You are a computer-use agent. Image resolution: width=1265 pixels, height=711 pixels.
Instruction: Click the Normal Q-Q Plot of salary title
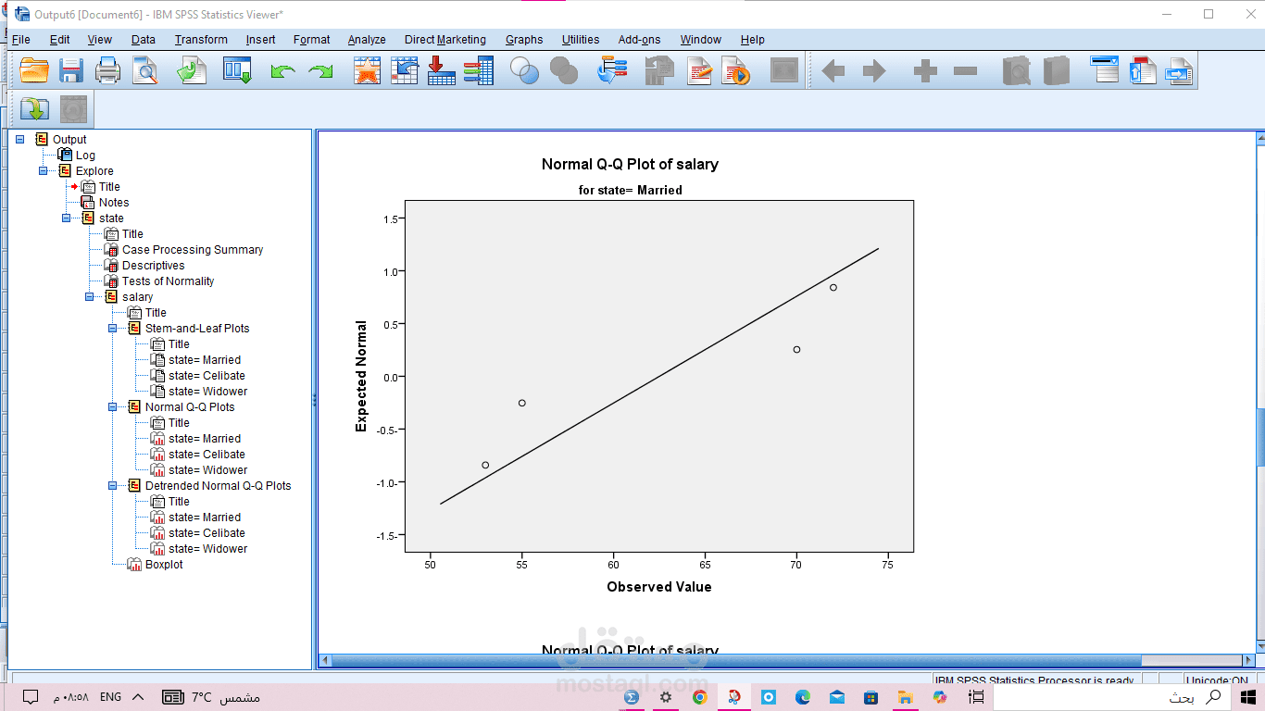click(630, 164)
